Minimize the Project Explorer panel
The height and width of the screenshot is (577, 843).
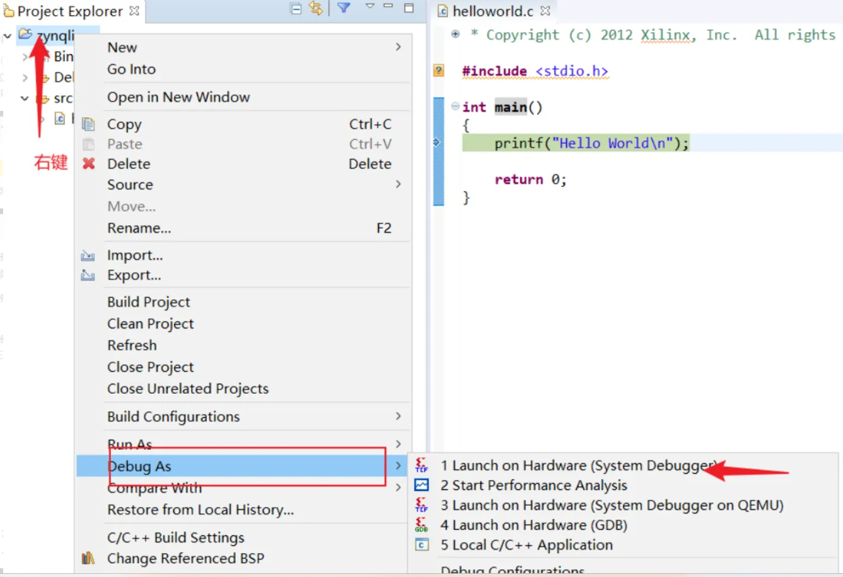click(x=388, y=6)
